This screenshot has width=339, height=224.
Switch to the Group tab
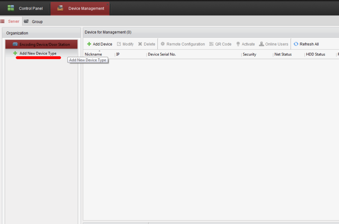tap(34, 22)
